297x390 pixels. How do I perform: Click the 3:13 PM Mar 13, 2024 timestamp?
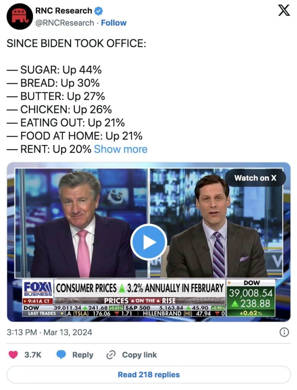[x=49, y=332]
